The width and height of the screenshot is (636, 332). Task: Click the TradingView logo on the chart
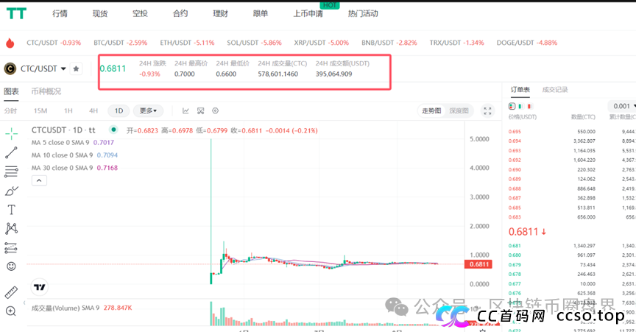[39, 287]
